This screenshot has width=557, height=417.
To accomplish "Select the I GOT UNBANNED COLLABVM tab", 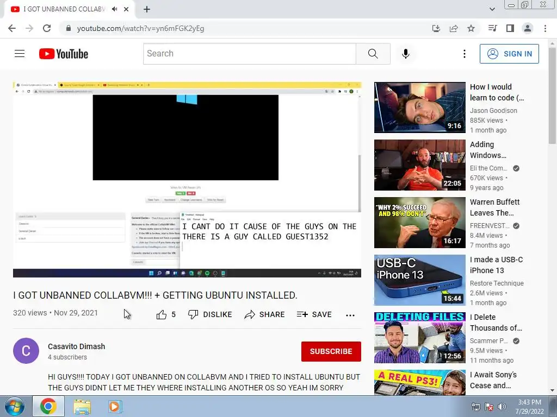I will [64, 9].
